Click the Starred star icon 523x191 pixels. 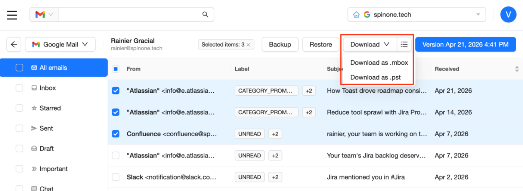click(34, 108)
